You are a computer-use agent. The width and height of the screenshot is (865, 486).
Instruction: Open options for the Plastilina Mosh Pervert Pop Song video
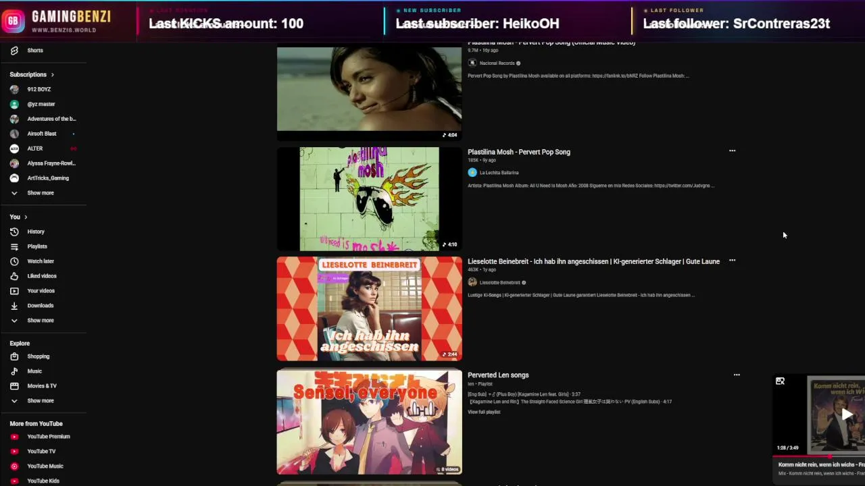[x=732, y=151]
